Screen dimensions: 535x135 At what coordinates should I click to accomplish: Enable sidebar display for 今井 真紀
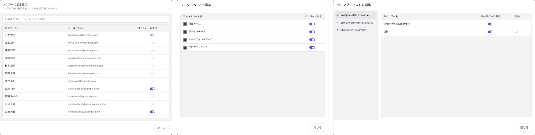152,81
